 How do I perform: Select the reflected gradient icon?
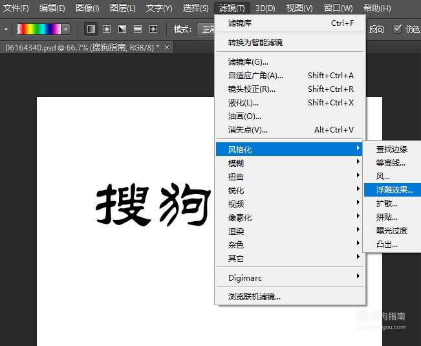click(138, 29)
